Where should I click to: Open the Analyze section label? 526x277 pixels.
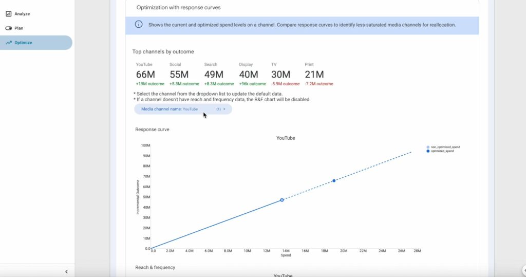[x=22, y=14]
